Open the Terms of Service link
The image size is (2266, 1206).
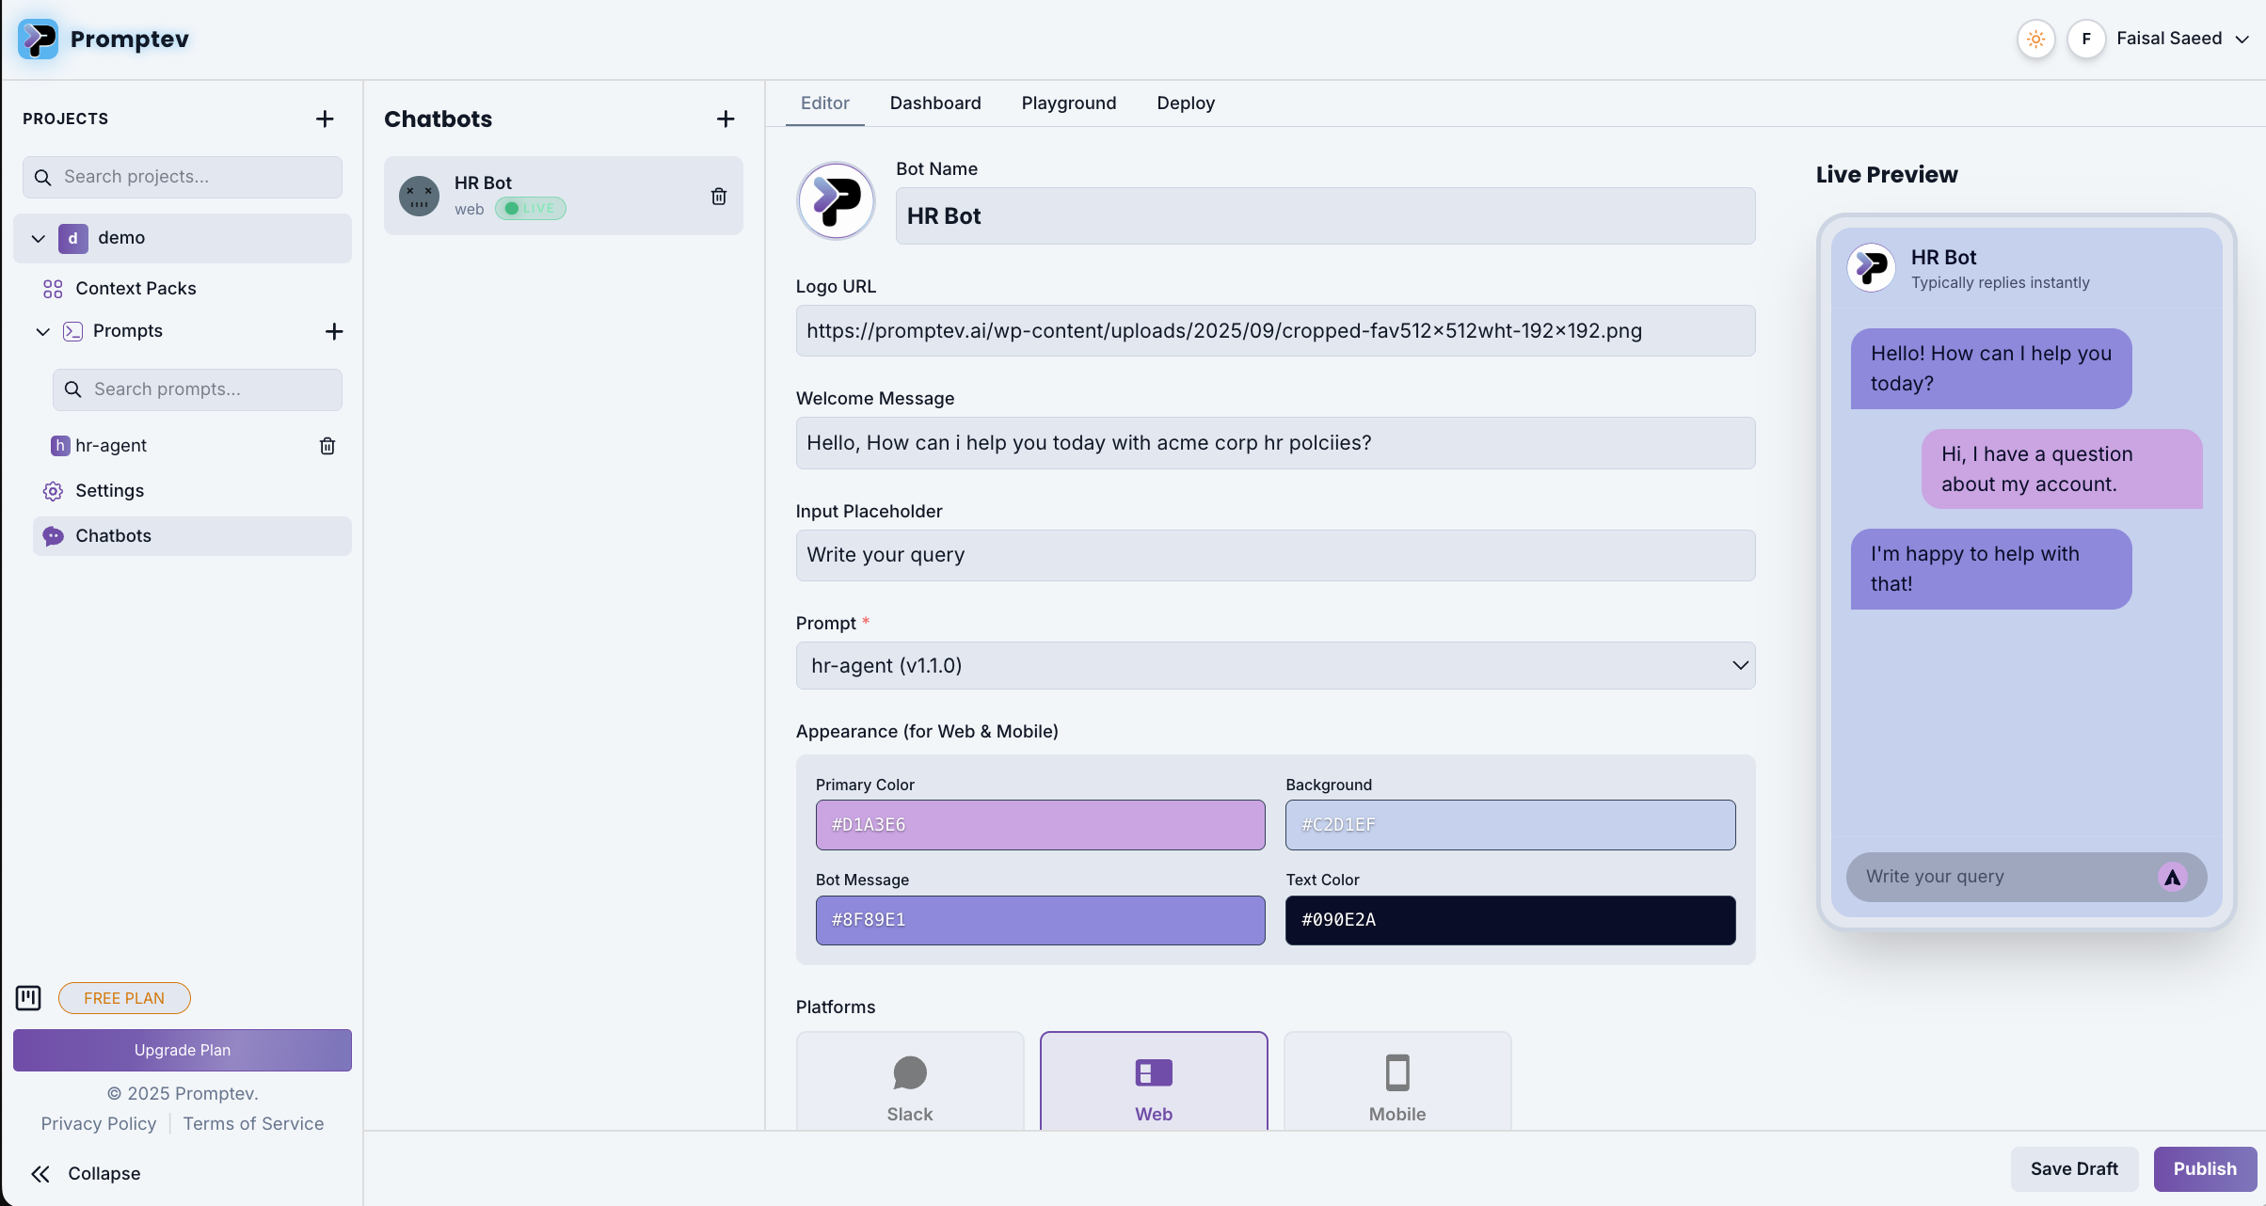[x=253, y=1123]
